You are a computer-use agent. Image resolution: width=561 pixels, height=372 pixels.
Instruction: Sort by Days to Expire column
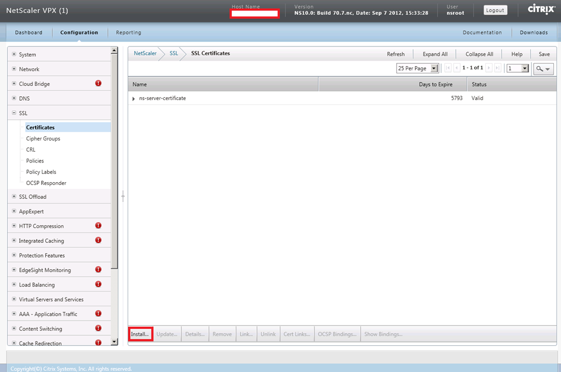point(393,84)
